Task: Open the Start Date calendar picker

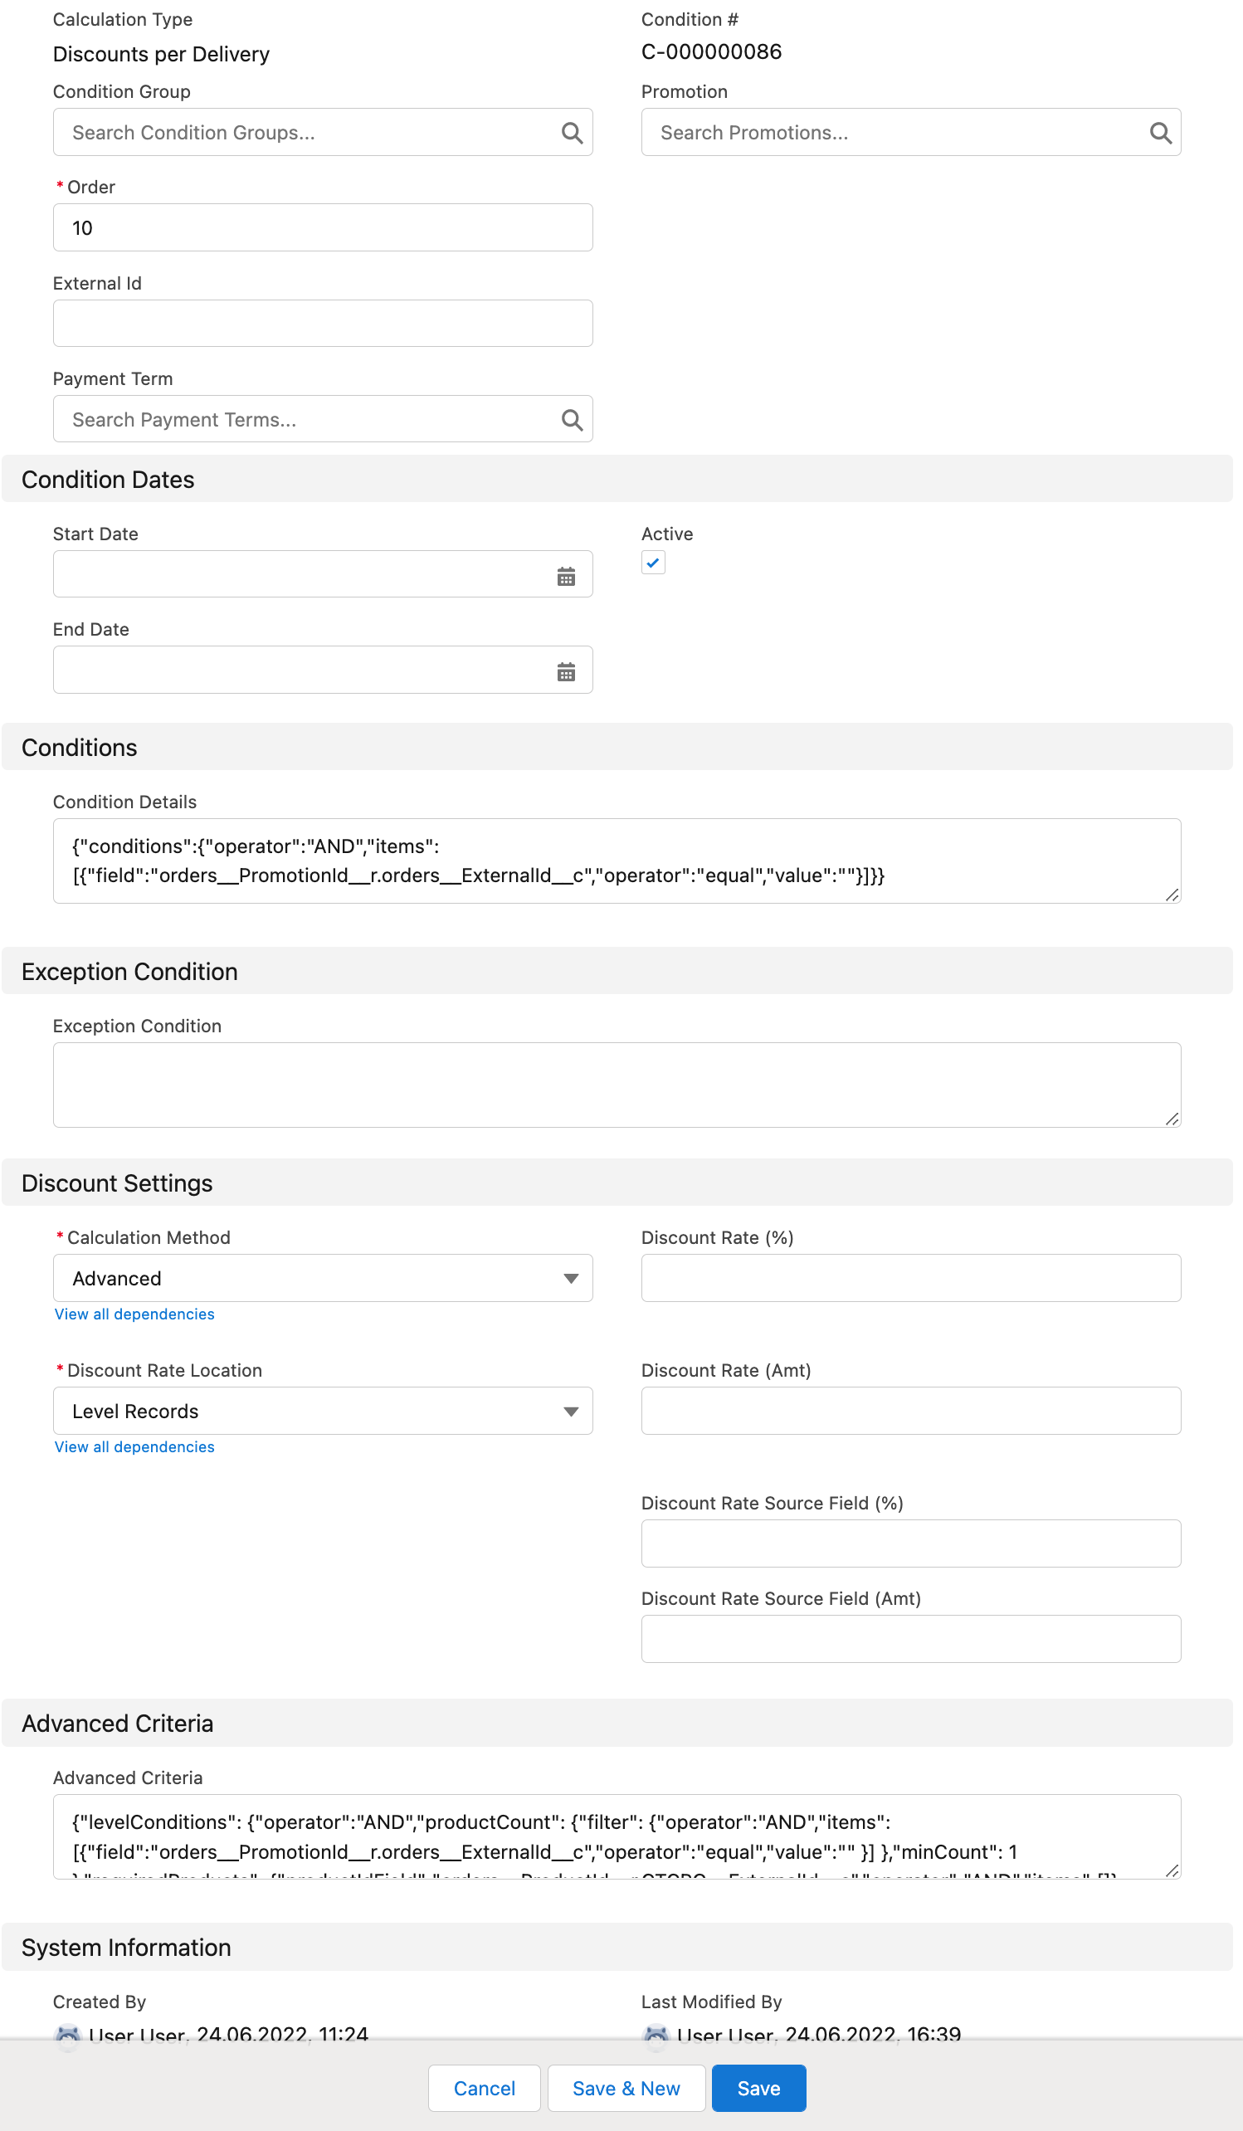Action: (566, 576)
